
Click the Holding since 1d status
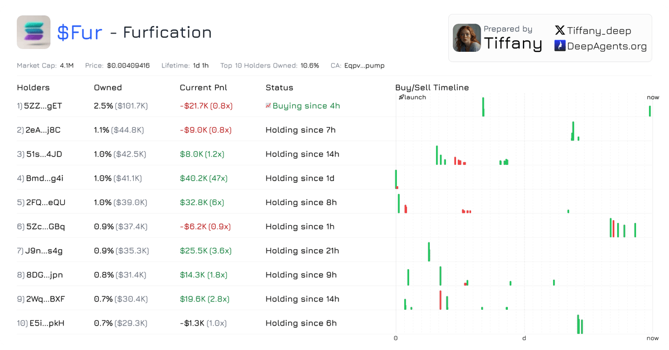300,178
